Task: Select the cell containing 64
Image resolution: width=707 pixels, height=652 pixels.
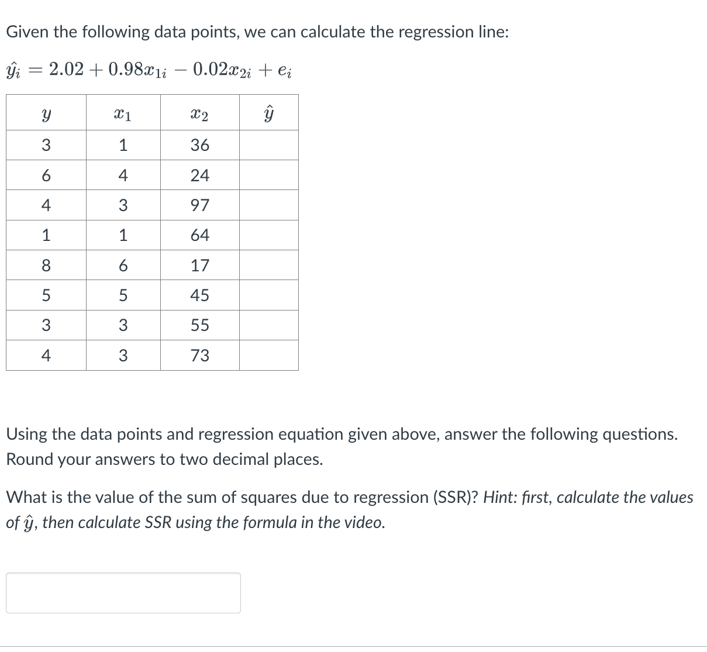Action: (x=200, y=235)
